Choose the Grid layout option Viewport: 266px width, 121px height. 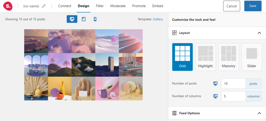coord(182,57)
